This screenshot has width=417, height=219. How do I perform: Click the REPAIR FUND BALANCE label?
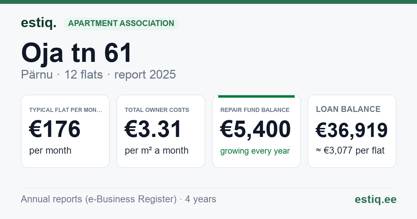point(255,110)
